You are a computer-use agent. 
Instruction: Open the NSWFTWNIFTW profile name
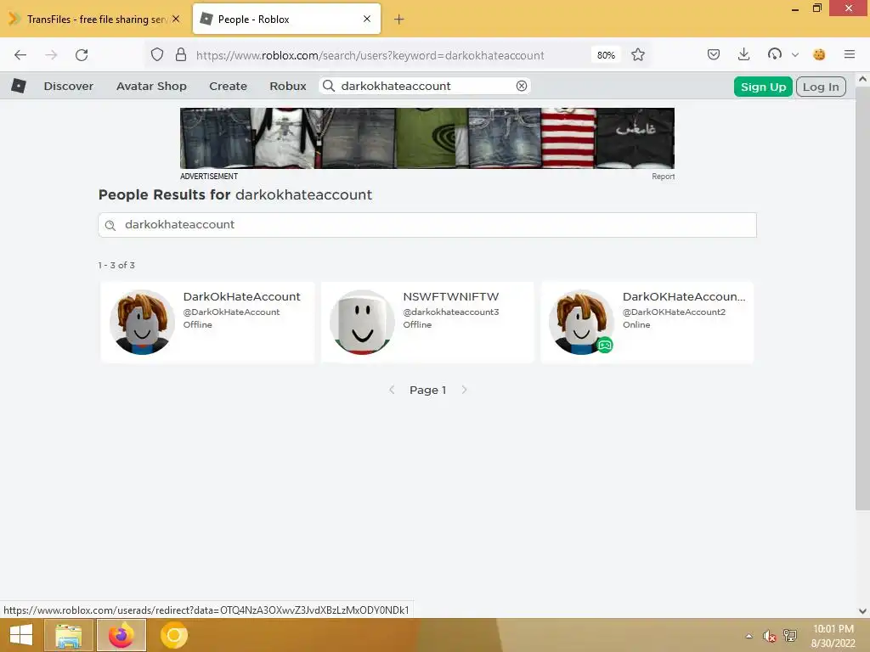coord(450,296)
